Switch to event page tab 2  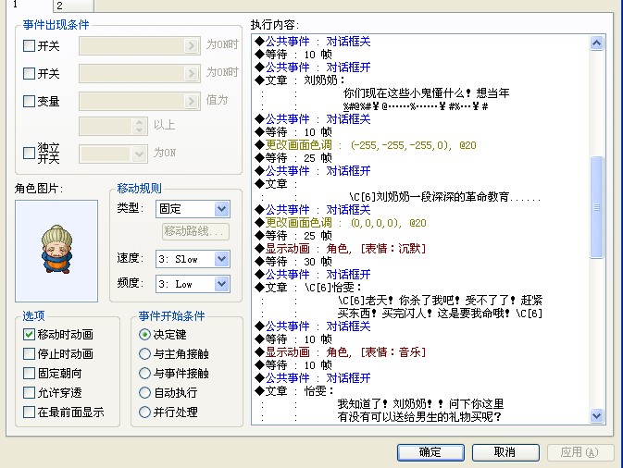(73, 6)
